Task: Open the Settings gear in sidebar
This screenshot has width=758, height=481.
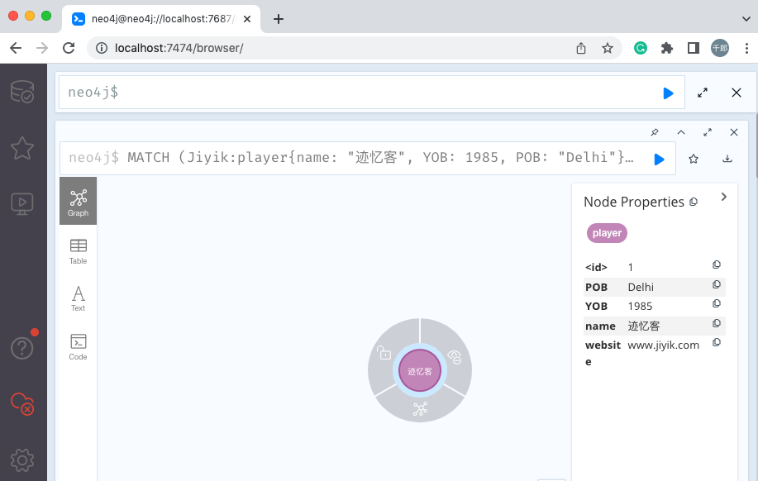Action: point(22,460)
